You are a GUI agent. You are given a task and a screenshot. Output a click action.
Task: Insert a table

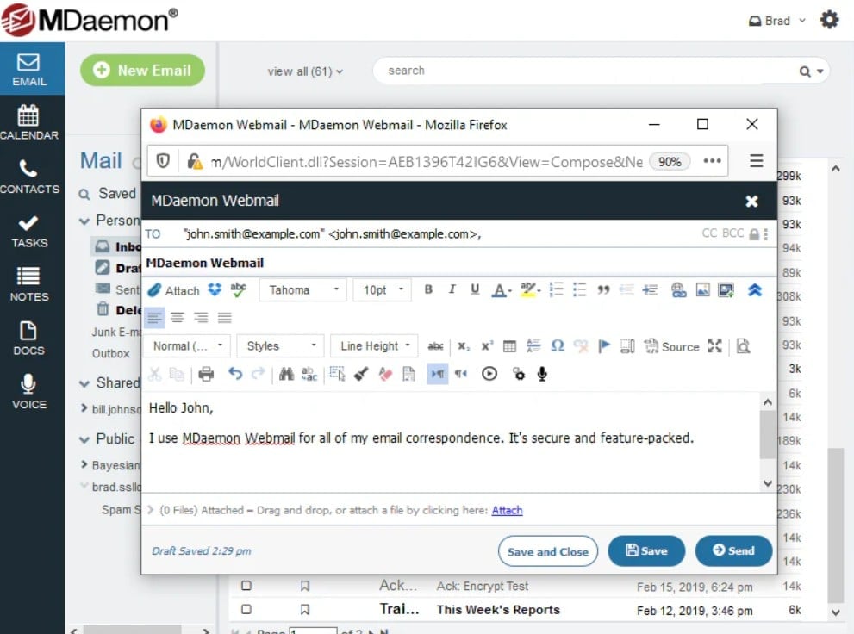point(510,346)
